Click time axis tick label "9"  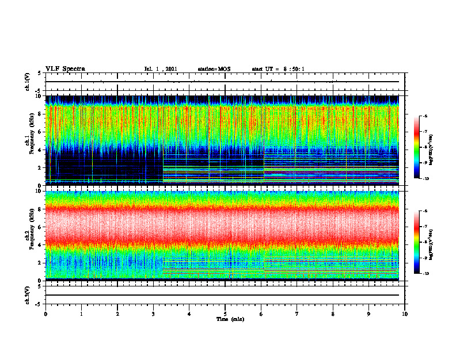coord(368,314)
